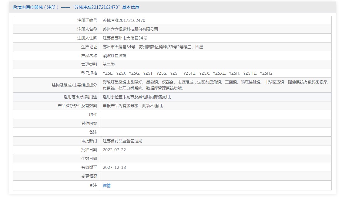This screenshot has width=339, height=198.
Task: Select approving authority 江苏省药品监督管理局
Action: tap(123, 141)
